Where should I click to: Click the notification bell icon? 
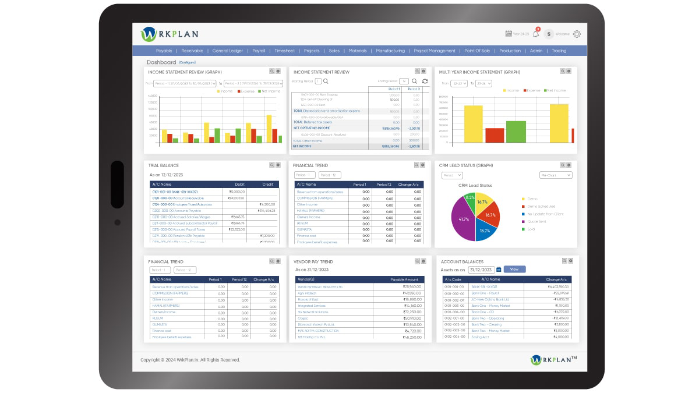click(x=536, y=34)
